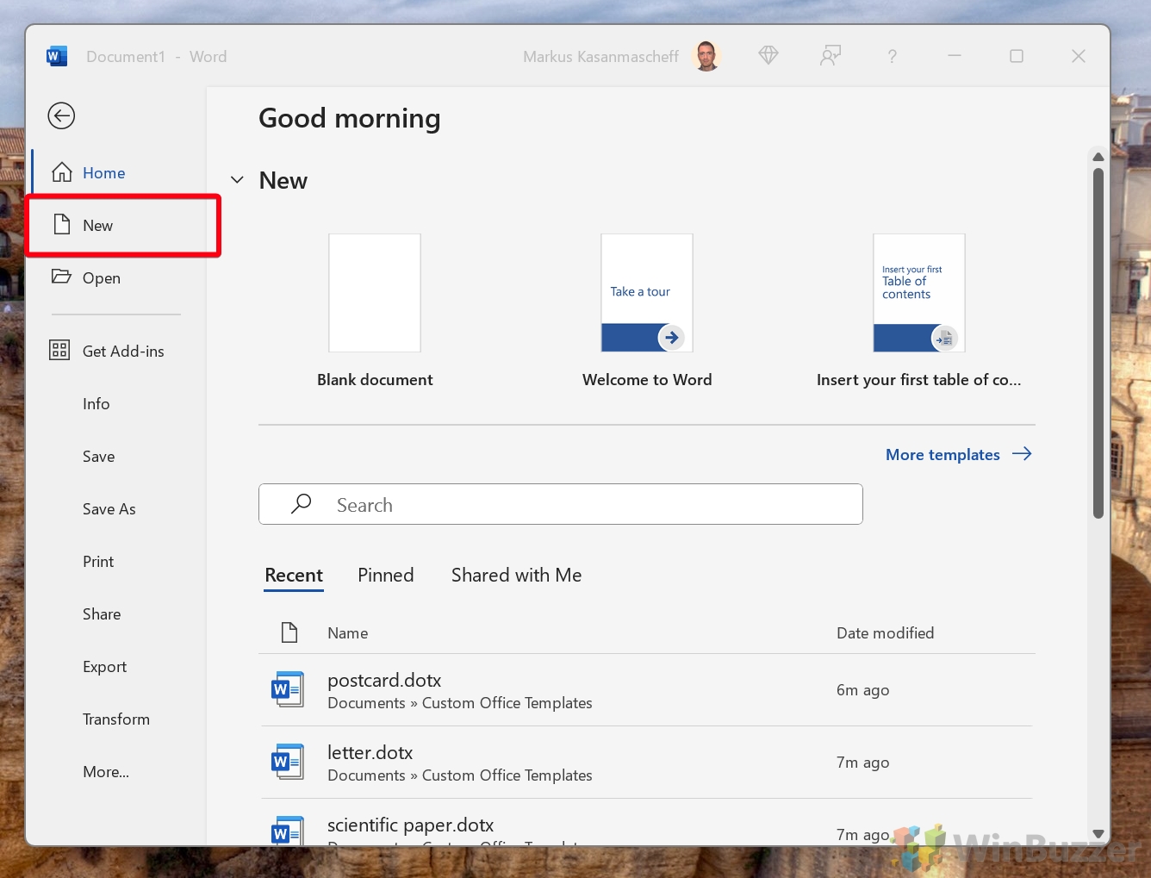Switch to the Pinned tab
The width and height of the screenshot is (1151, 878).
[385, 575]
